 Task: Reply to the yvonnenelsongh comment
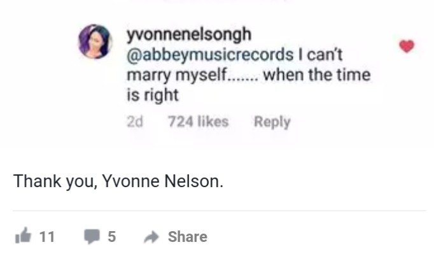pos(272,122)
